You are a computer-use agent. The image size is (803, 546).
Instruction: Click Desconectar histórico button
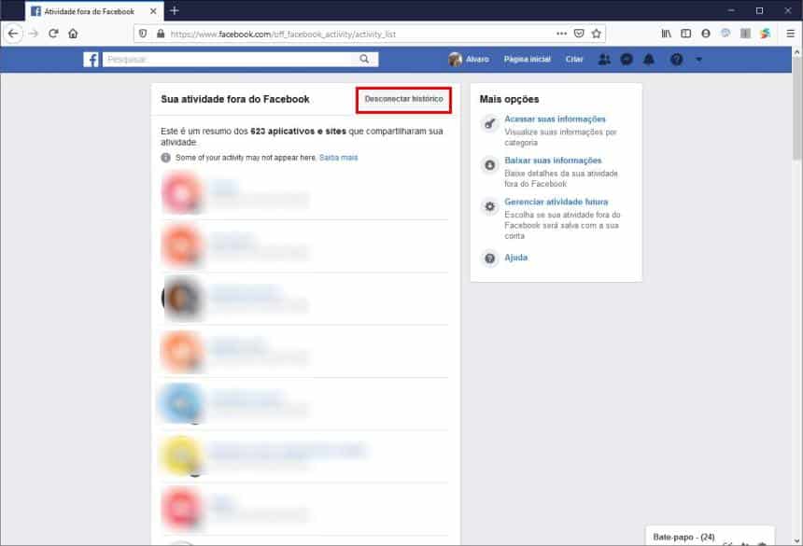403,99
